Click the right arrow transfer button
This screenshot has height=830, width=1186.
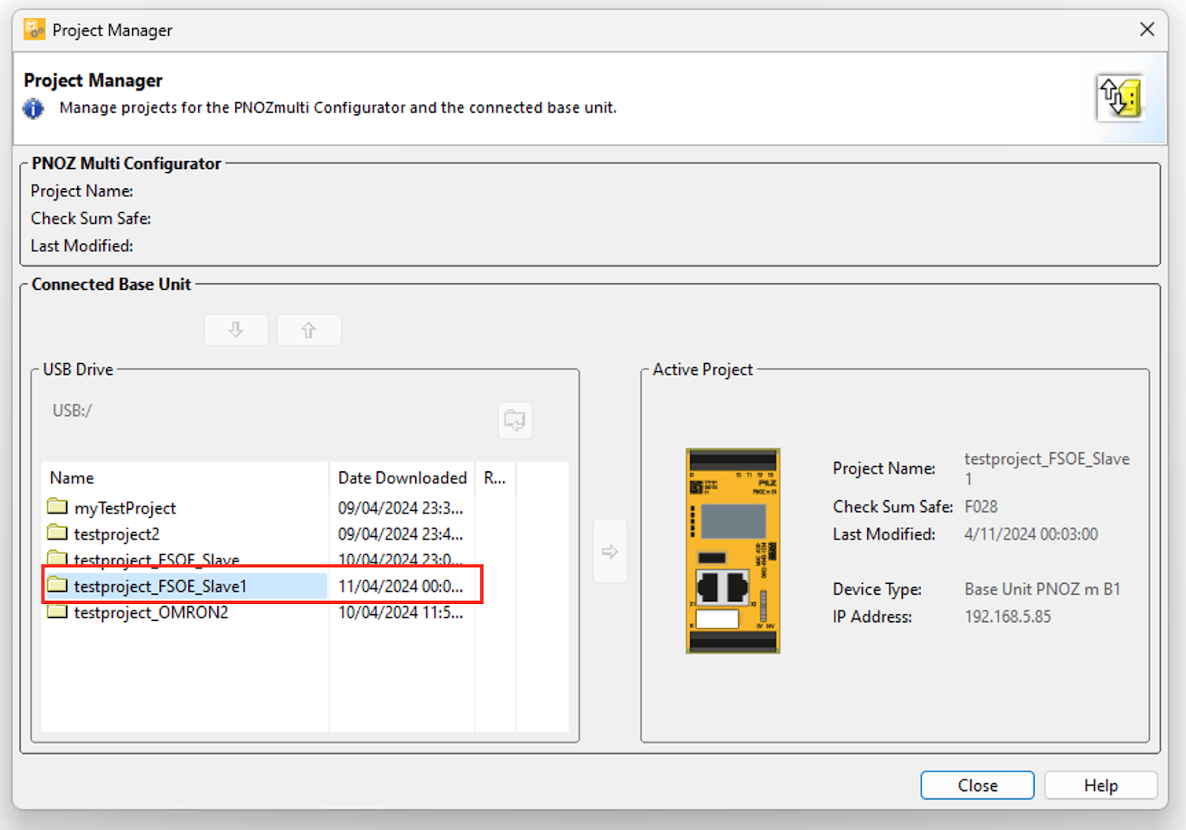[610, 551]
